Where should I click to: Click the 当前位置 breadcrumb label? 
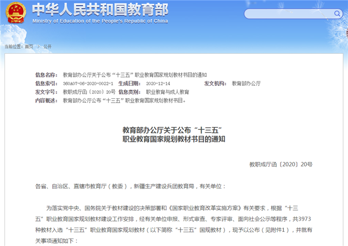point(14,47)
